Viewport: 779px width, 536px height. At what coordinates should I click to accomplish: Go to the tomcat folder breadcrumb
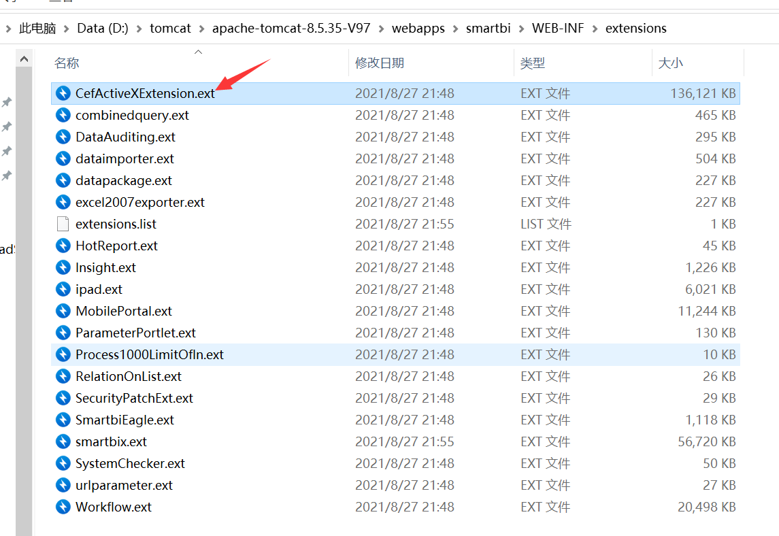pos(170,29)
